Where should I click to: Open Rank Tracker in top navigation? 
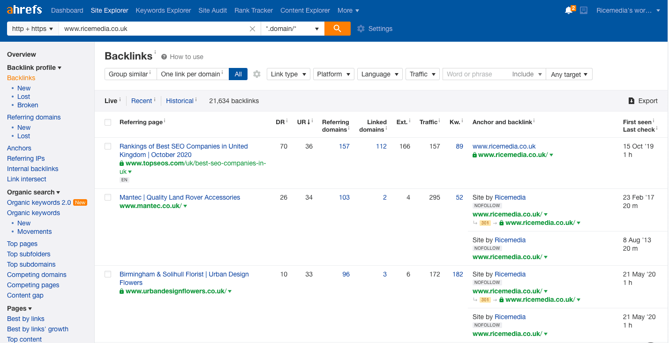click(254, 10)
